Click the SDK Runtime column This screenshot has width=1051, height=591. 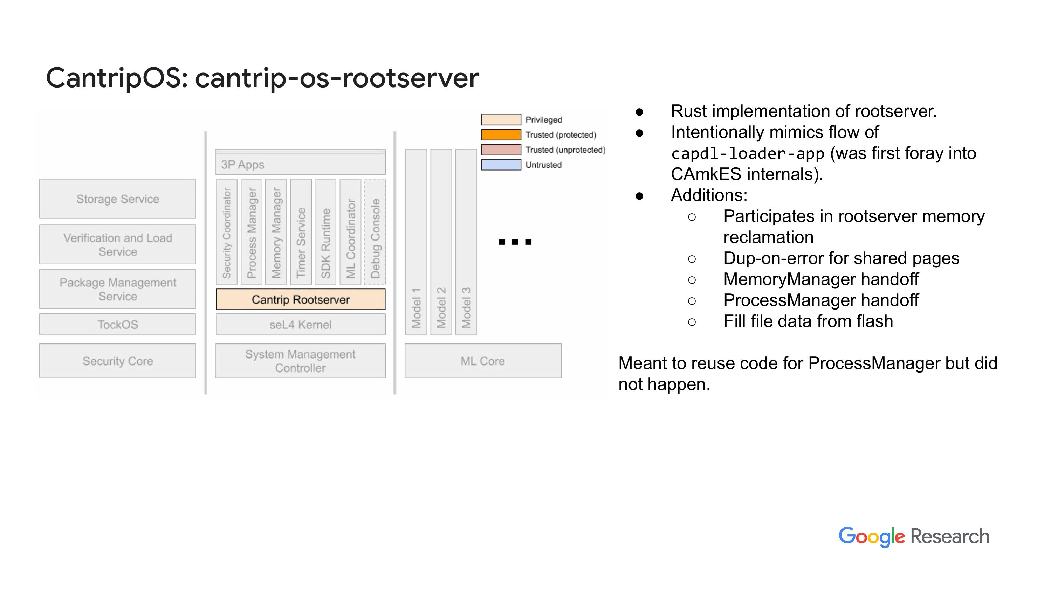pos(325,232)
